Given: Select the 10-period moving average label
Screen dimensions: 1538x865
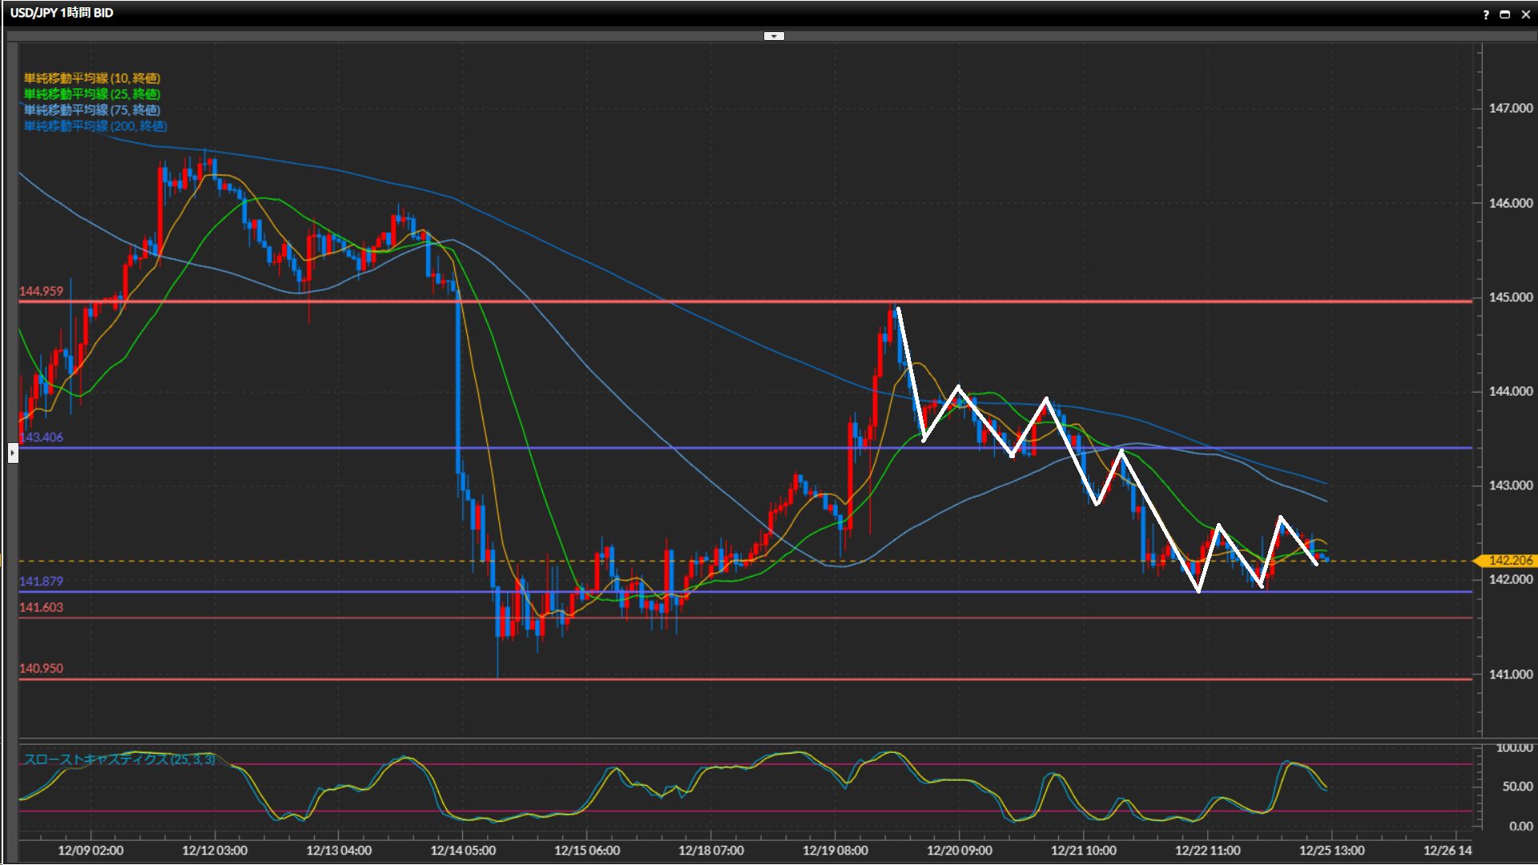Looking at the screenshot, I should coord(92,78).
